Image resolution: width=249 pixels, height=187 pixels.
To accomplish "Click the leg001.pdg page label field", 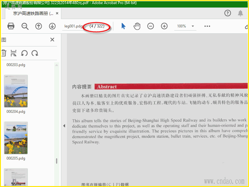I will (x=73, y=26).
